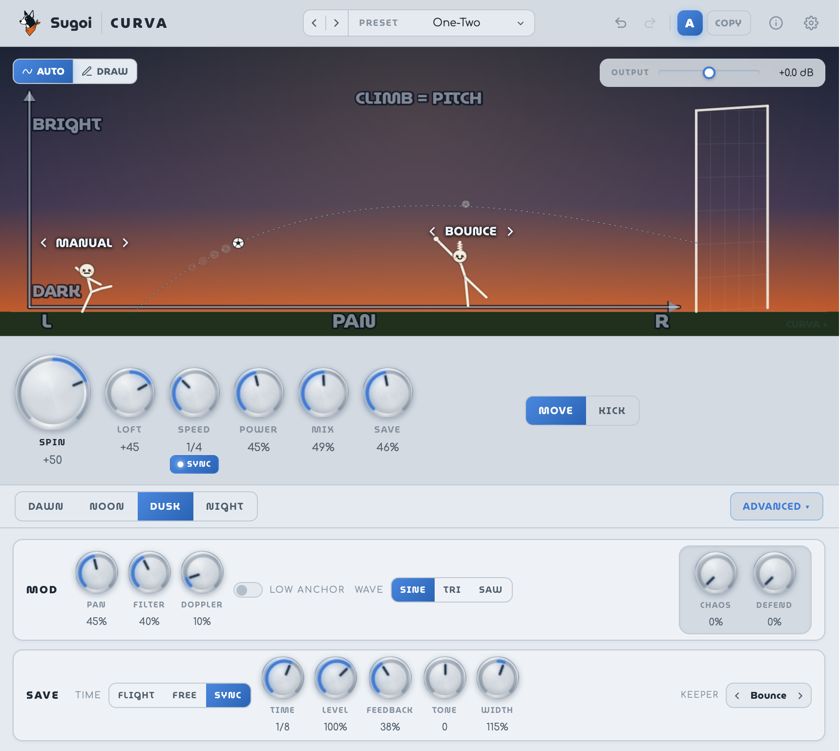This screenshot has width=840, height=751.
Task: Click the soccer ball on the trajectory
Action: [x=238, y=243]
